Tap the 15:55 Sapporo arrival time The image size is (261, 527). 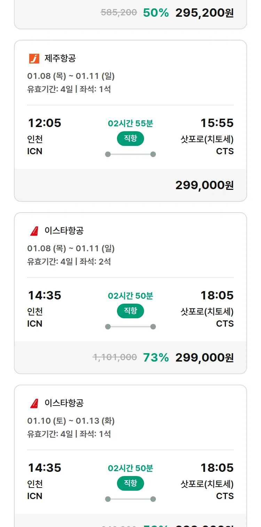click(x=217, y=123)
